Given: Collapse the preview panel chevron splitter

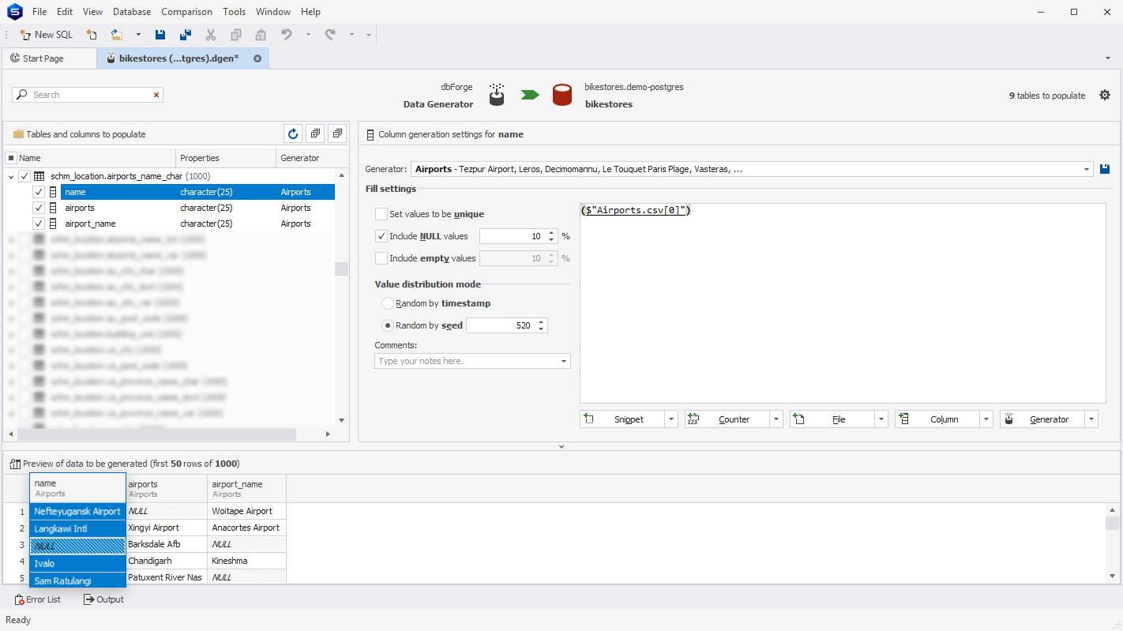Looking at the screenshot, I should (561, 446).
